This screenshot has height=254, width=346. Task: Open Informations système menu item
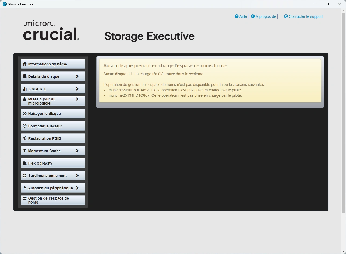[53, 64]
